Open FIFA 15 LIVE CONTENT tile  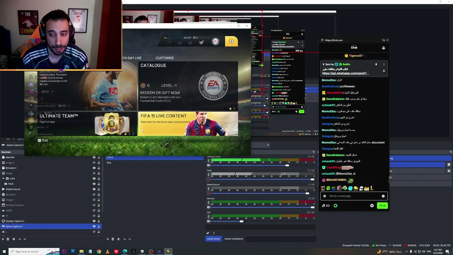[188, 124]
